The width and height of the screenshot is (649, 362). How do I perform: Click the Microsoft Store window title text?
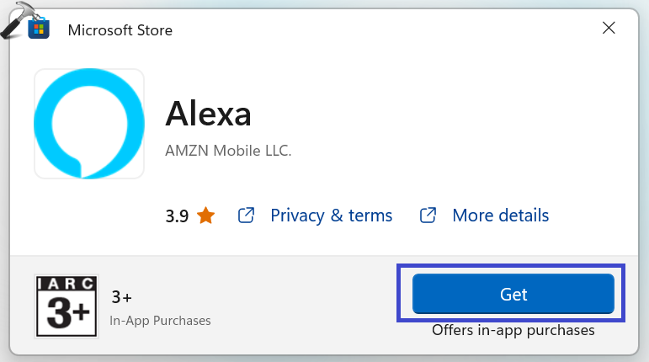[x=120, y=30]
